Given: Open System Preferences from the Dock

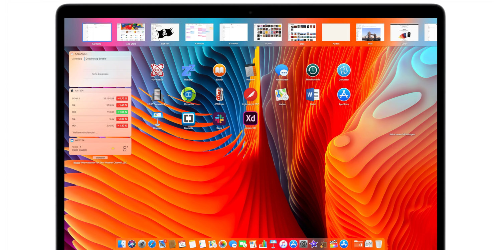Looking at the screenshot, I should point(304,243).
